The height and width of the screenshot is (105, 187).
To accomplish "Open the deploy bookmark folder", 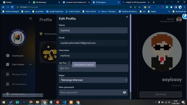I will click(x=152, y=11).
